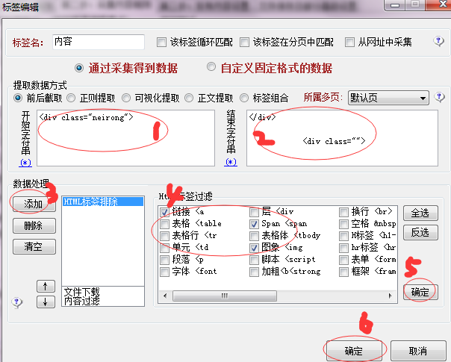
Task: Check the 框架 <fram filter
Action: [343, 272]
